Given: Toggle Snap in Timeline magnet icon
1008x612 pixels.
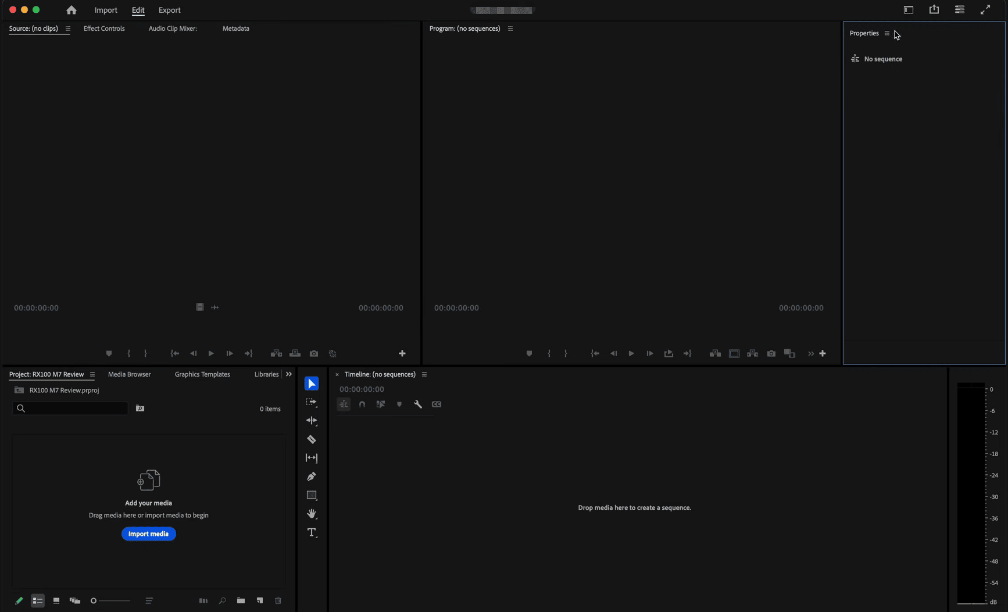Looking at the screenshot, I should click(x=362, y=404).
